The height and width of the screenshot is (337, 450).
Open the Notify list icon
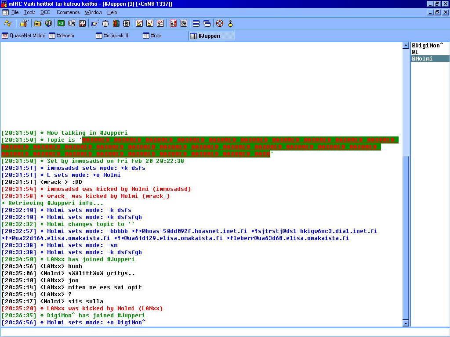[173, 23]
